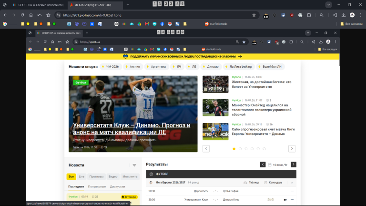Click inner window zoom magnifier in address bar

[x=237, y=42]
